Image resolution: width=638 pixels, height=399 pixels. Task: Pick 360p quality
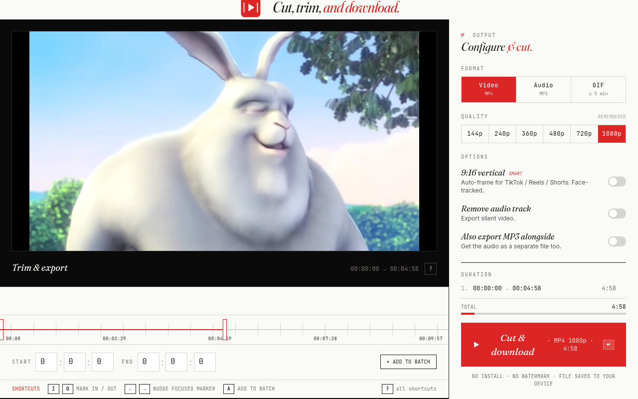pyautogui.click(x=529, y=134)
